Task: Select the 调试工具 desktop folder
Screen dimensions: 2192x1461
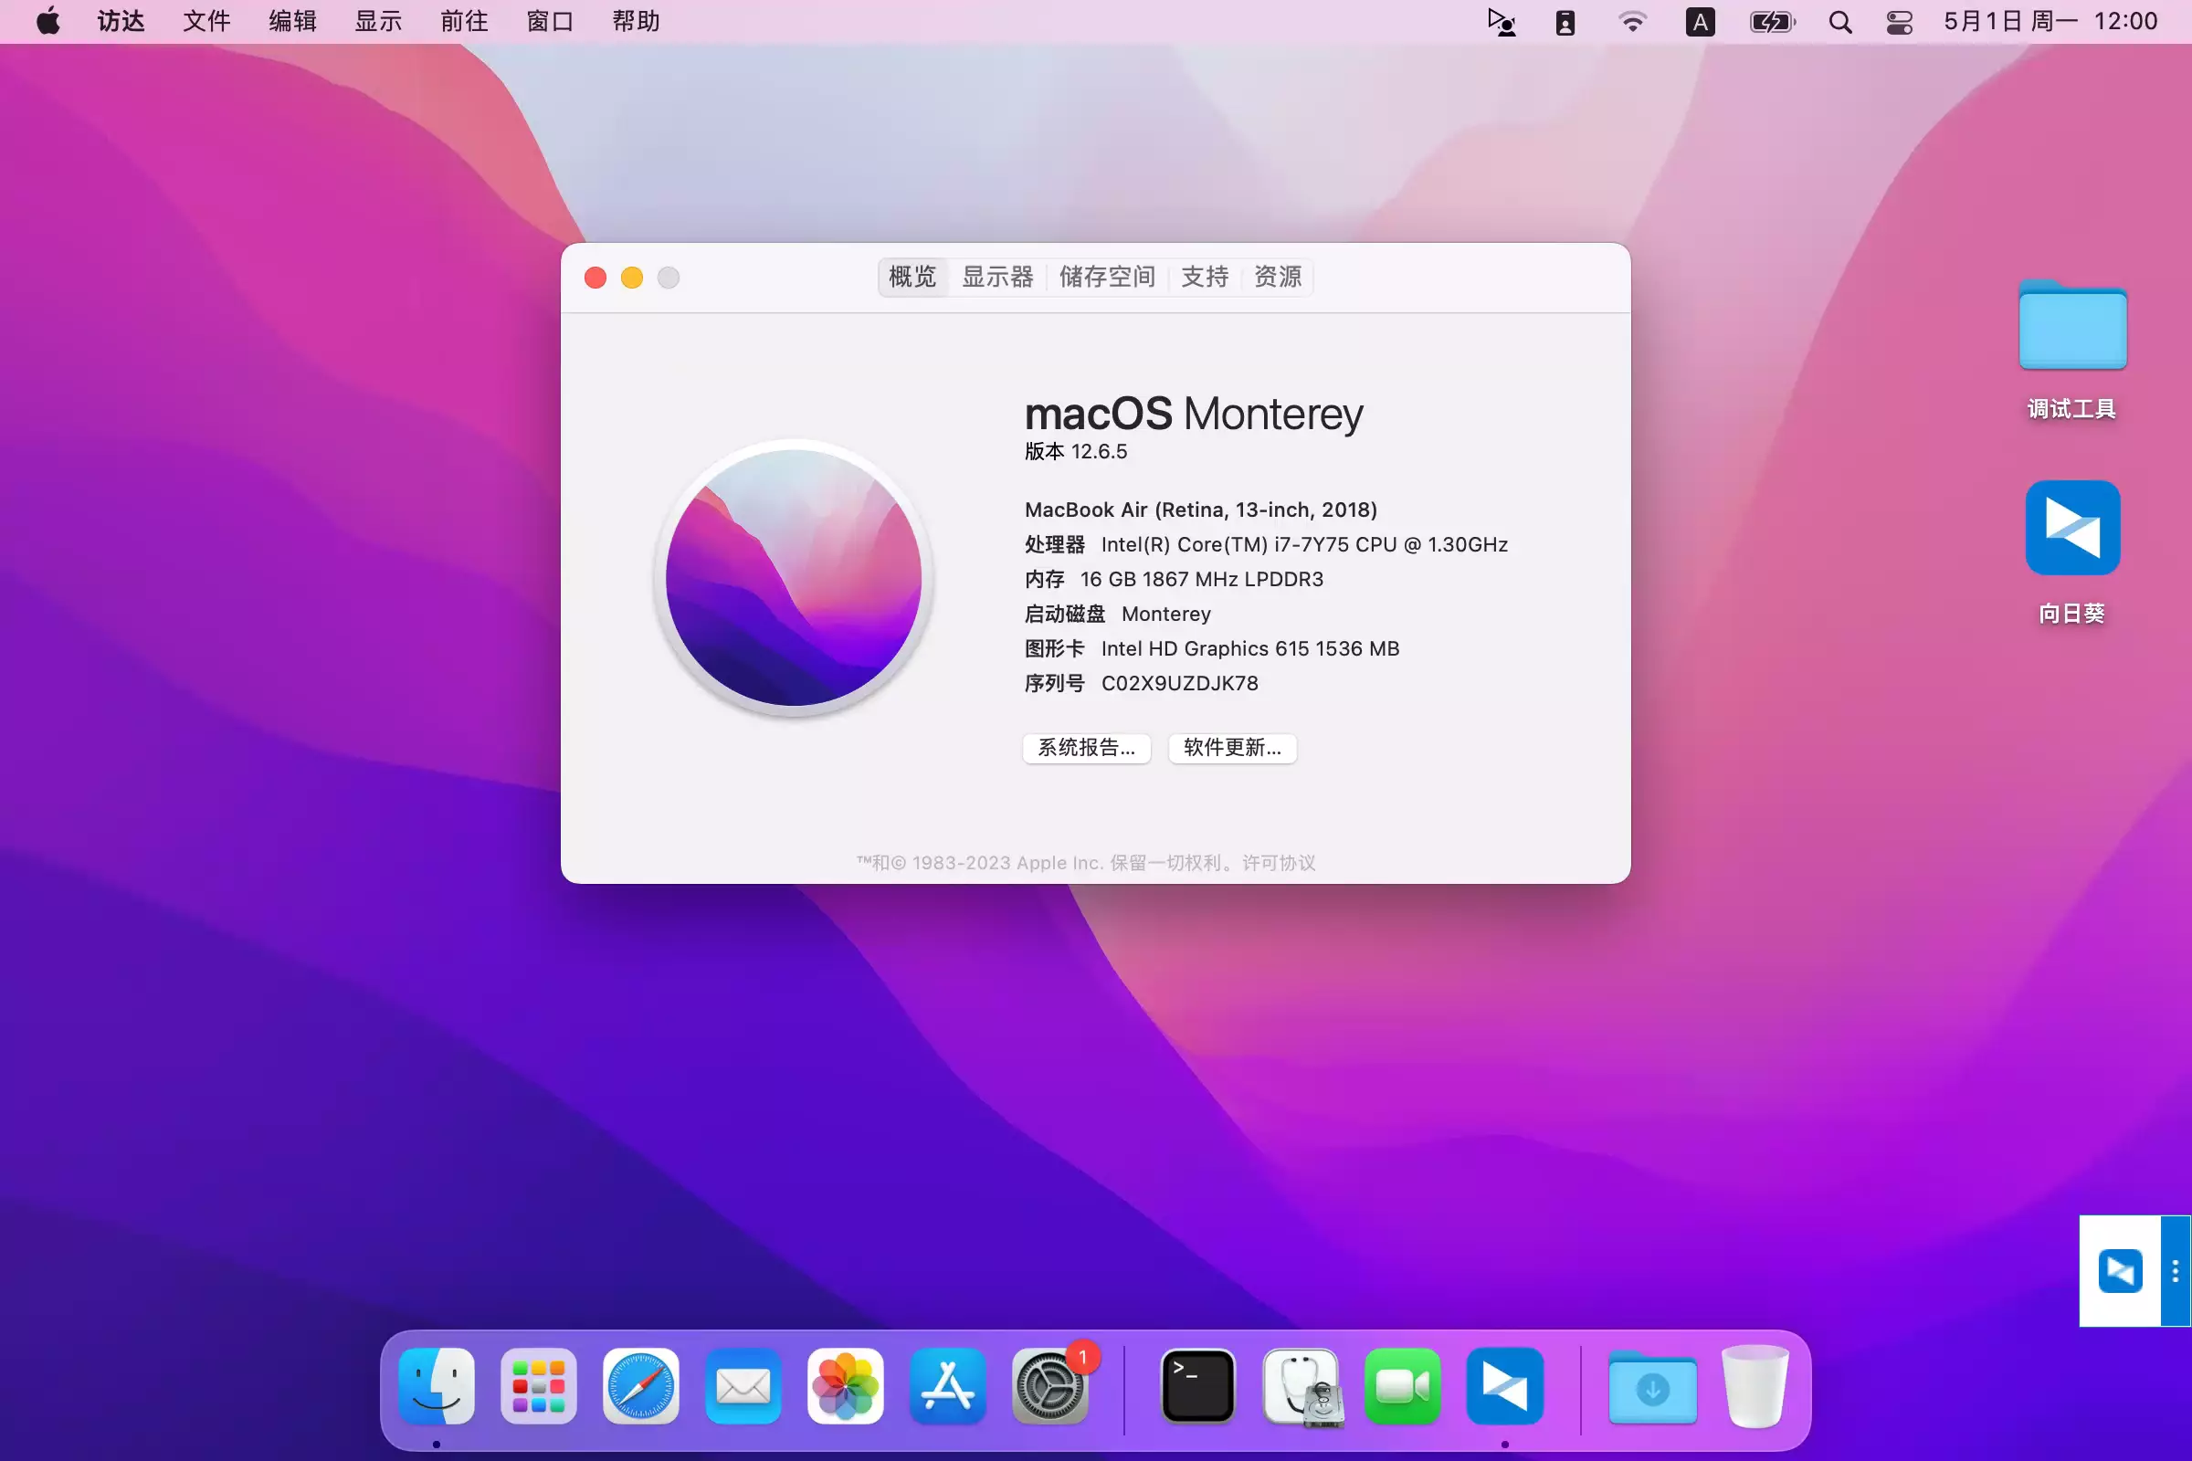Action: [x=2071, y=326]
